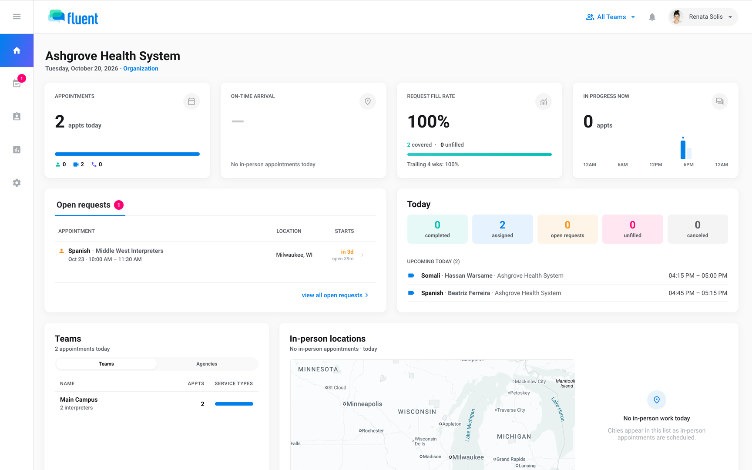Click view all open requests link
Image resolution: width=752 pixels, height=470 pixels.
335,295
